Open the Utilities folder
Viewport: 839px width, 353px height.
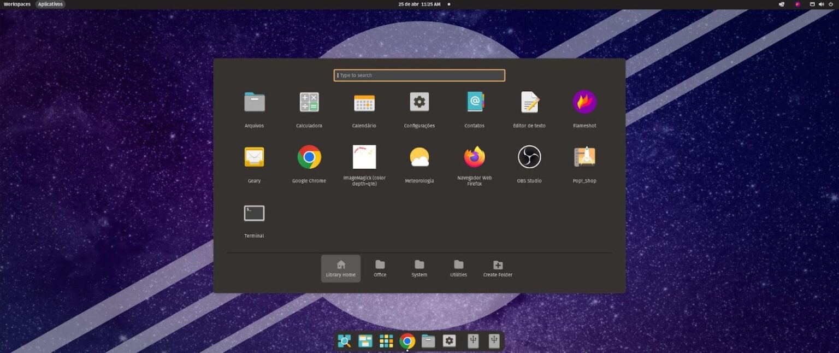(x=458, y=268)
